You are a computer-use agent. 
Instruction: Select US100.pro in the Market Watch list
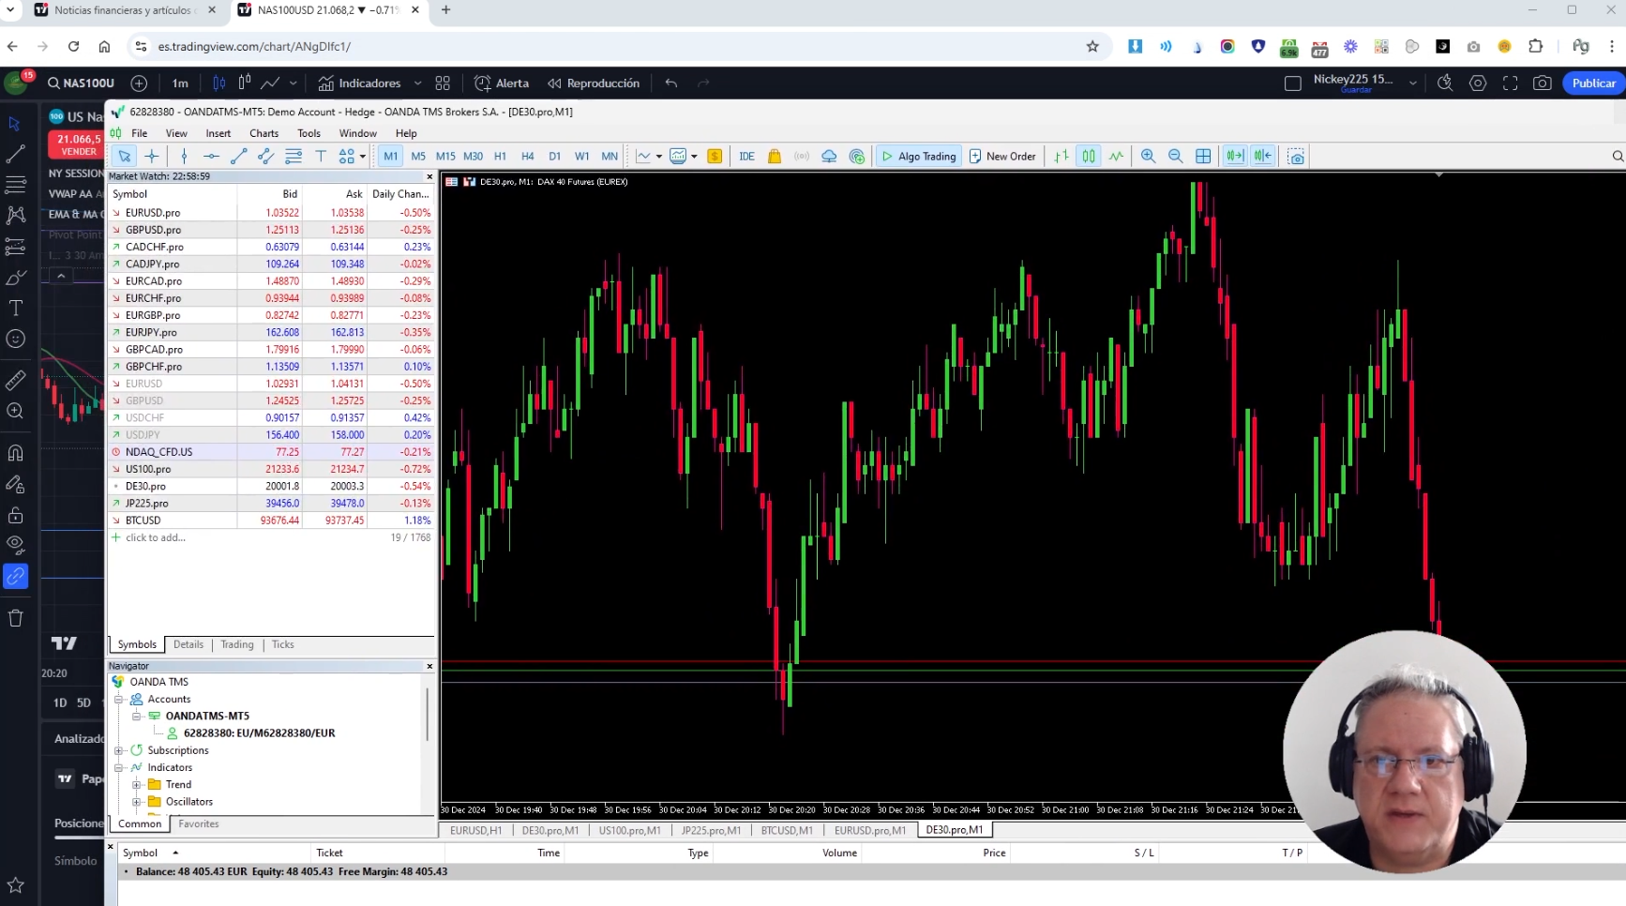tap(147, 469)
